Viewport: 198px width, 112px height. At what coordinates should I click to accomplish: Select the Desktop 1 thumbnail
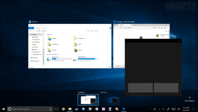point(88,100)
